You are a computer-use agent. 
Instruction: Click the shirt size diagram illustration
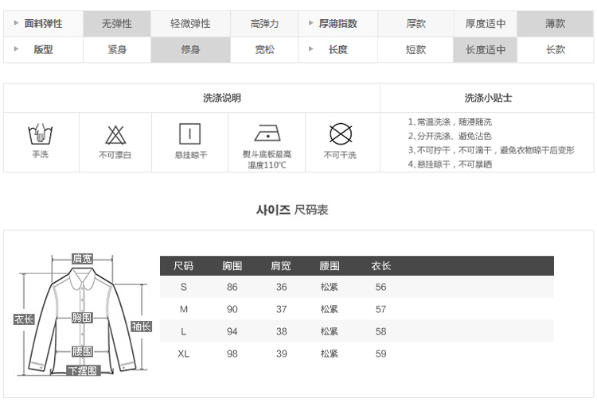click(83, 318)
